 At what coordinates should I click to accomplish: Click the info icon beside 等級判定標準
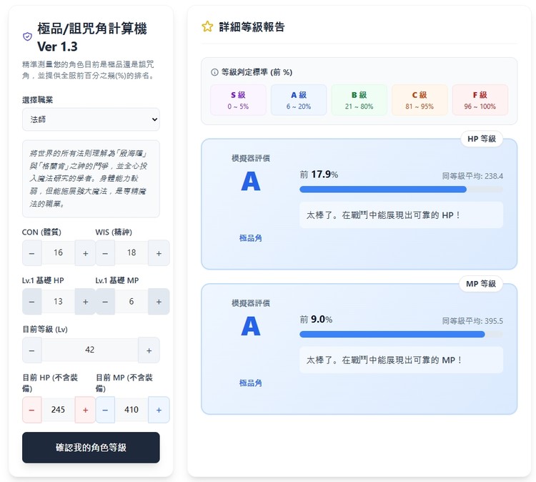214,72
